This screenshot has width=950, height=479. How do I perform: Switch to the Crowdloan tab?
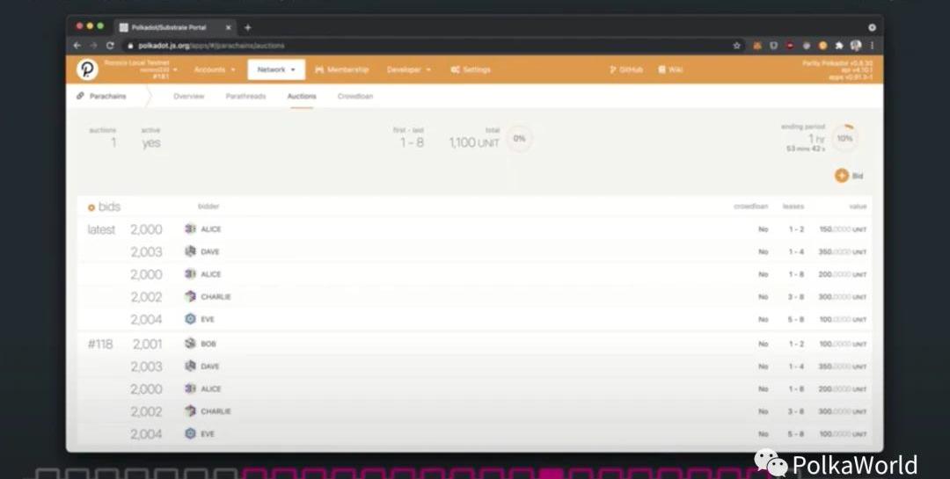point(355,97)
